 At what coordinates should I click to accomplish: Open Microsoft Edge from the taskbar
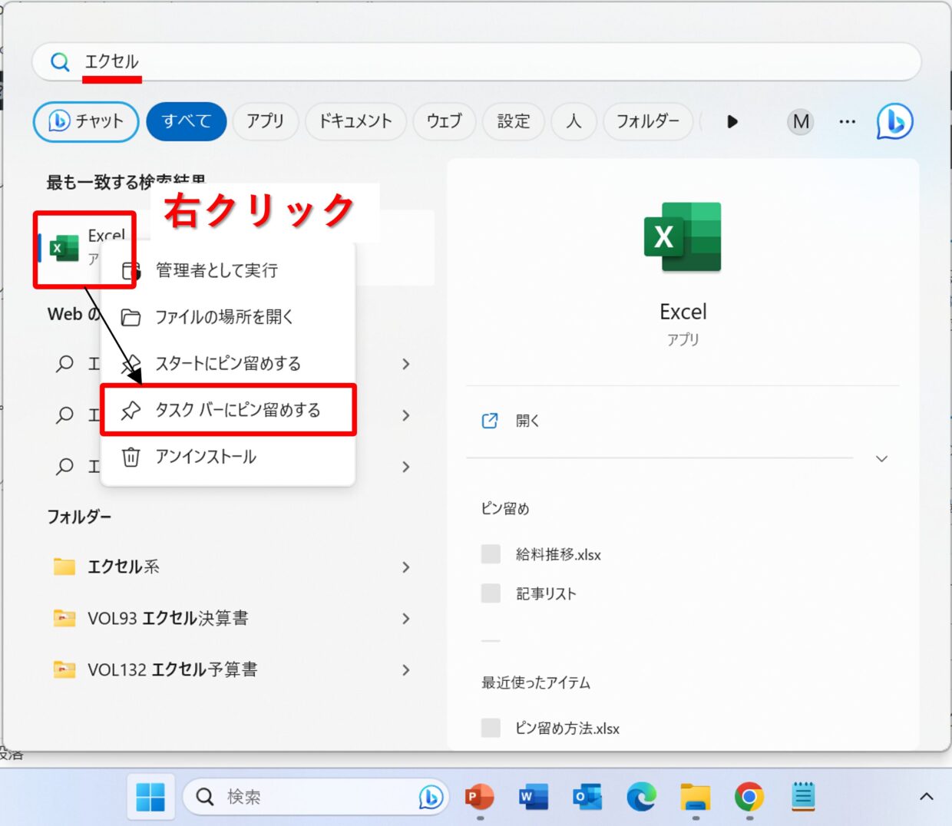point(641,797)
